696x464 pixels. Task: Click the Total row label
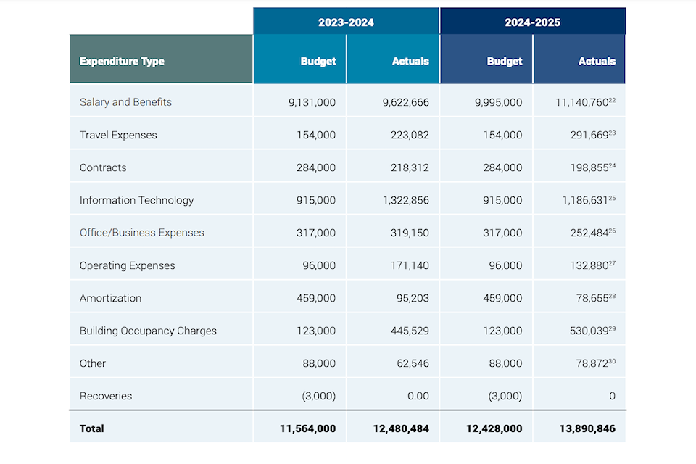[92, 428]
